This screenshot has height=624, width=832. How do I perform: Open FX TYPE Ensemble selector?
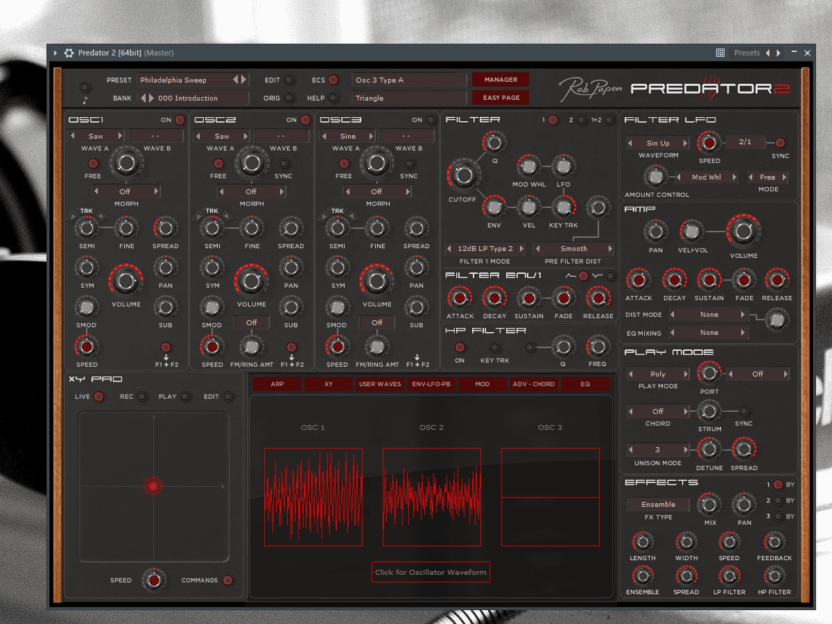pyautogui.click(x=658, y=504)
